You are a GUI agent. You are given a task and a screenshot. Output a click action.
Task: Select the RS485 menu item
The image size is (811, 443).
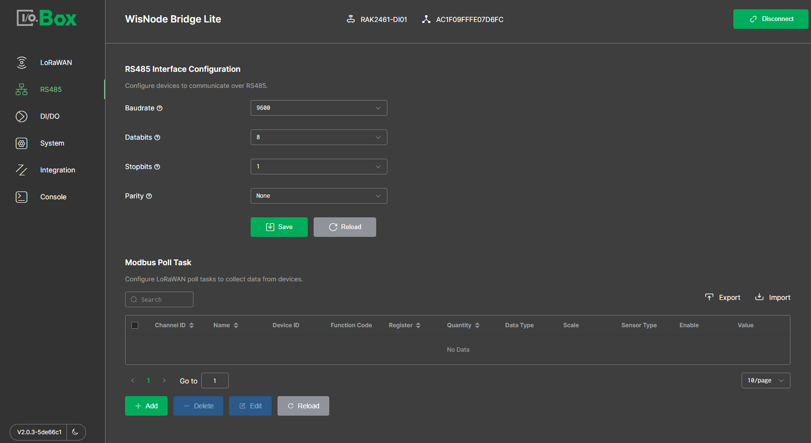52,89
